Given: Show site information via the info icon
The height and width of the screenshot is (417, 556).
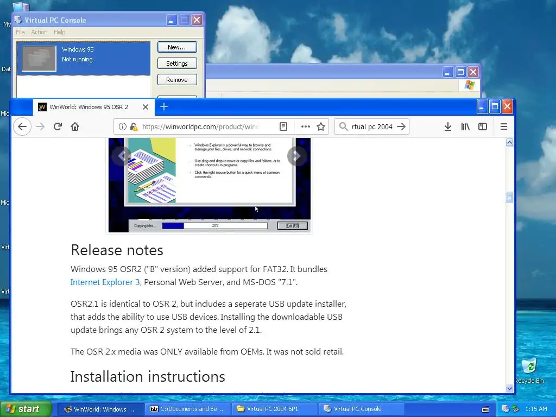Looking at the screenshot, I should point(122,127).
